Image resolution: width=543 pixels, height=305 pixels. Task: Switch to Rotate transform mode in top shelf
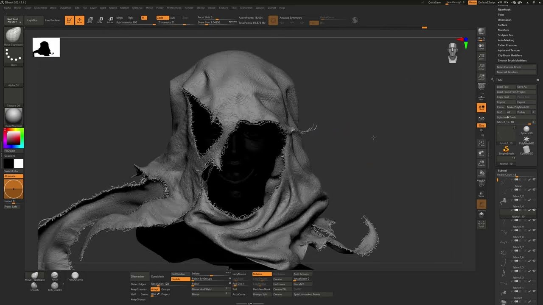pos(110,20)
